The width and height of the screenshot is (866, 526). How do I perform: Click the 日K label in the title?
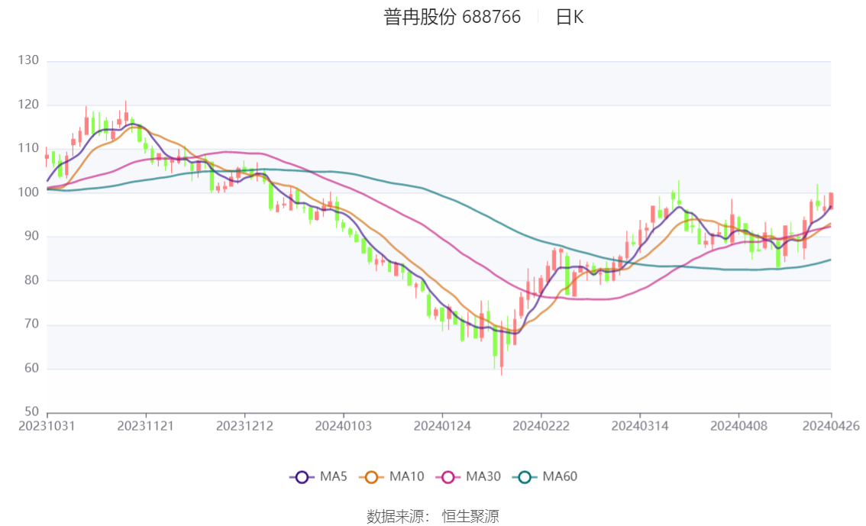[x=570, y=17]
